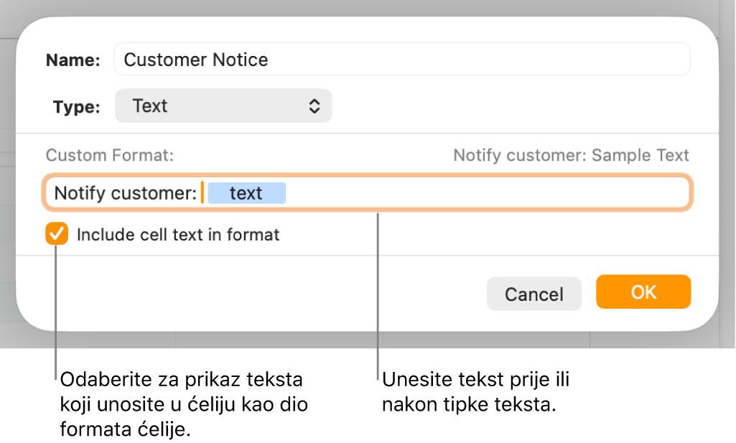
Task: Click the Customer Notice name field
Action: tap(402, 60)
